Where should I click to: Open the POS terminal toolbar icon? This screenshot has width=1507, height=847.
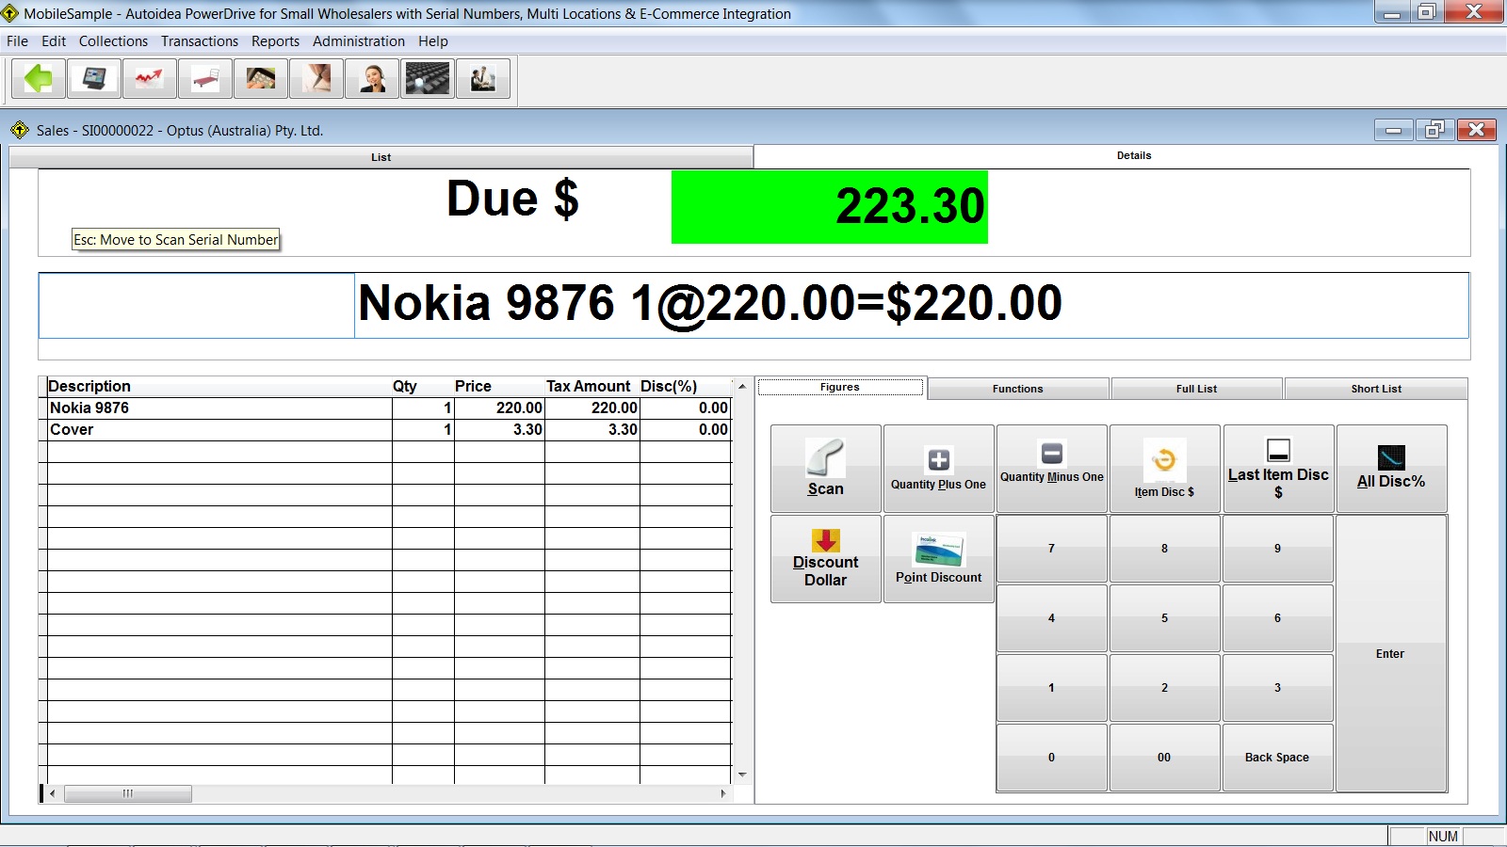pyautogui.click(x=94, y=79)
